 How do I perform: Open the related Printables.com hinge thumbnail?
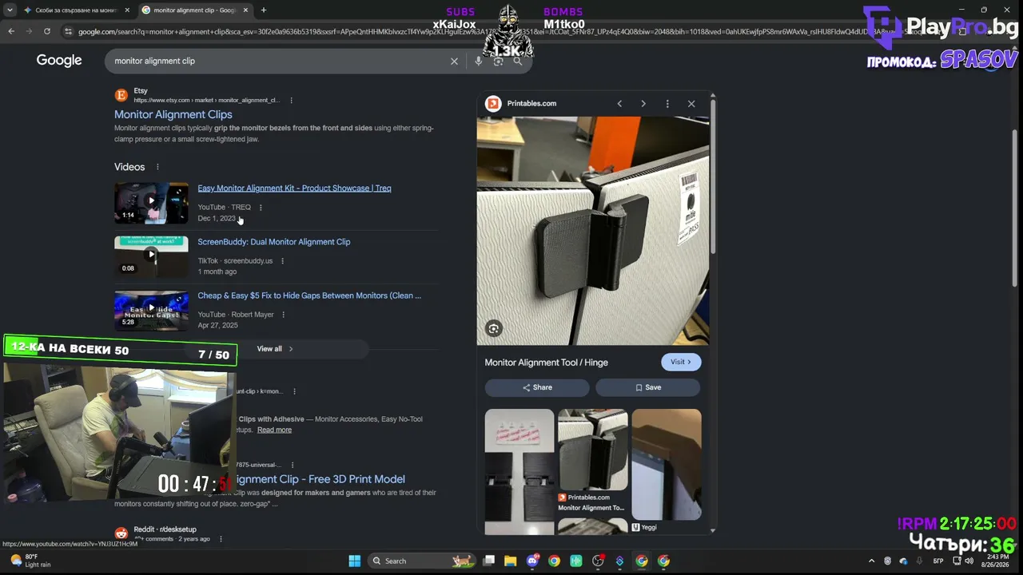point(593,450)
